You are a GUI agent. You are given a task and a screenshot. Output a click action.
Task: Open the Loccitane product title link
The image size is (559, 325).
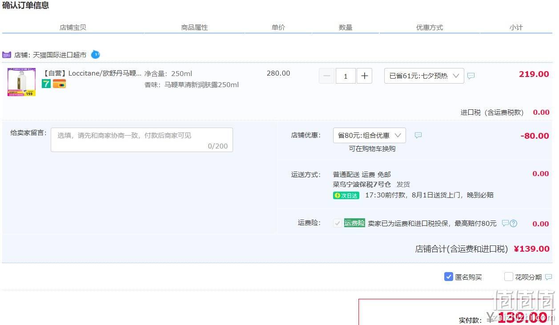[92, 73]
